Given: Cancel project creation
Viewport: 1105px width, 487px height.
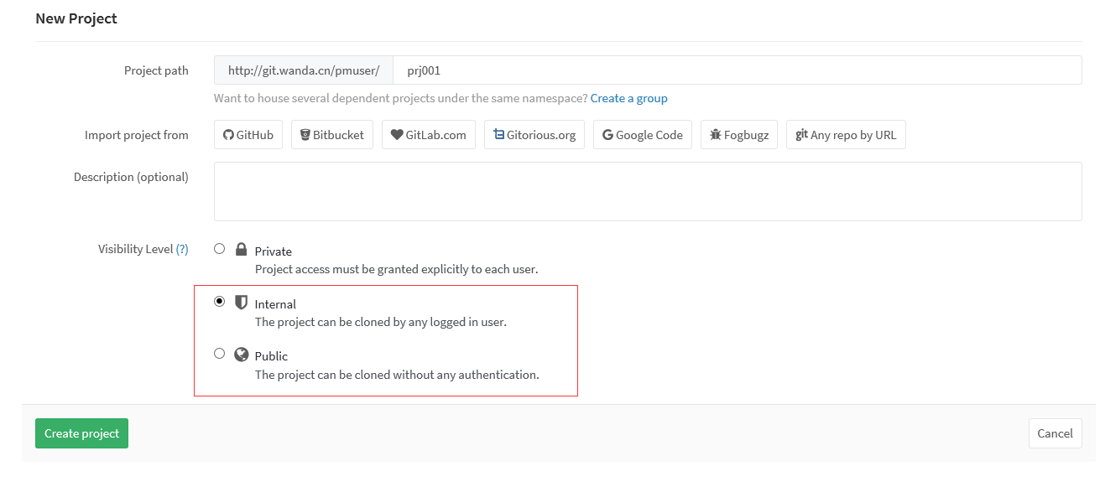Looking at the screenshot, I should (1055, 433).
